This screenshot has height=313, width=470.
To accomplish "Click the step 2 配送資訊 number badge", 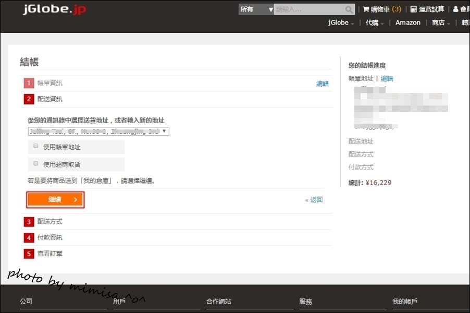I will [x=29, y=99].
